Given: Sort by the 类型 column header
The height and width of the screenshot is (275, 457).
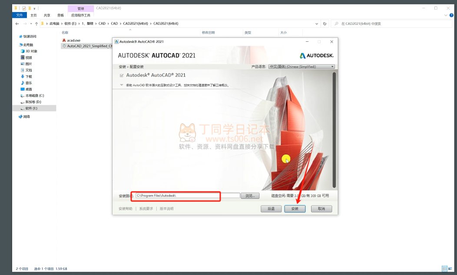Looking at the screenshot, I should click(248, 33).
